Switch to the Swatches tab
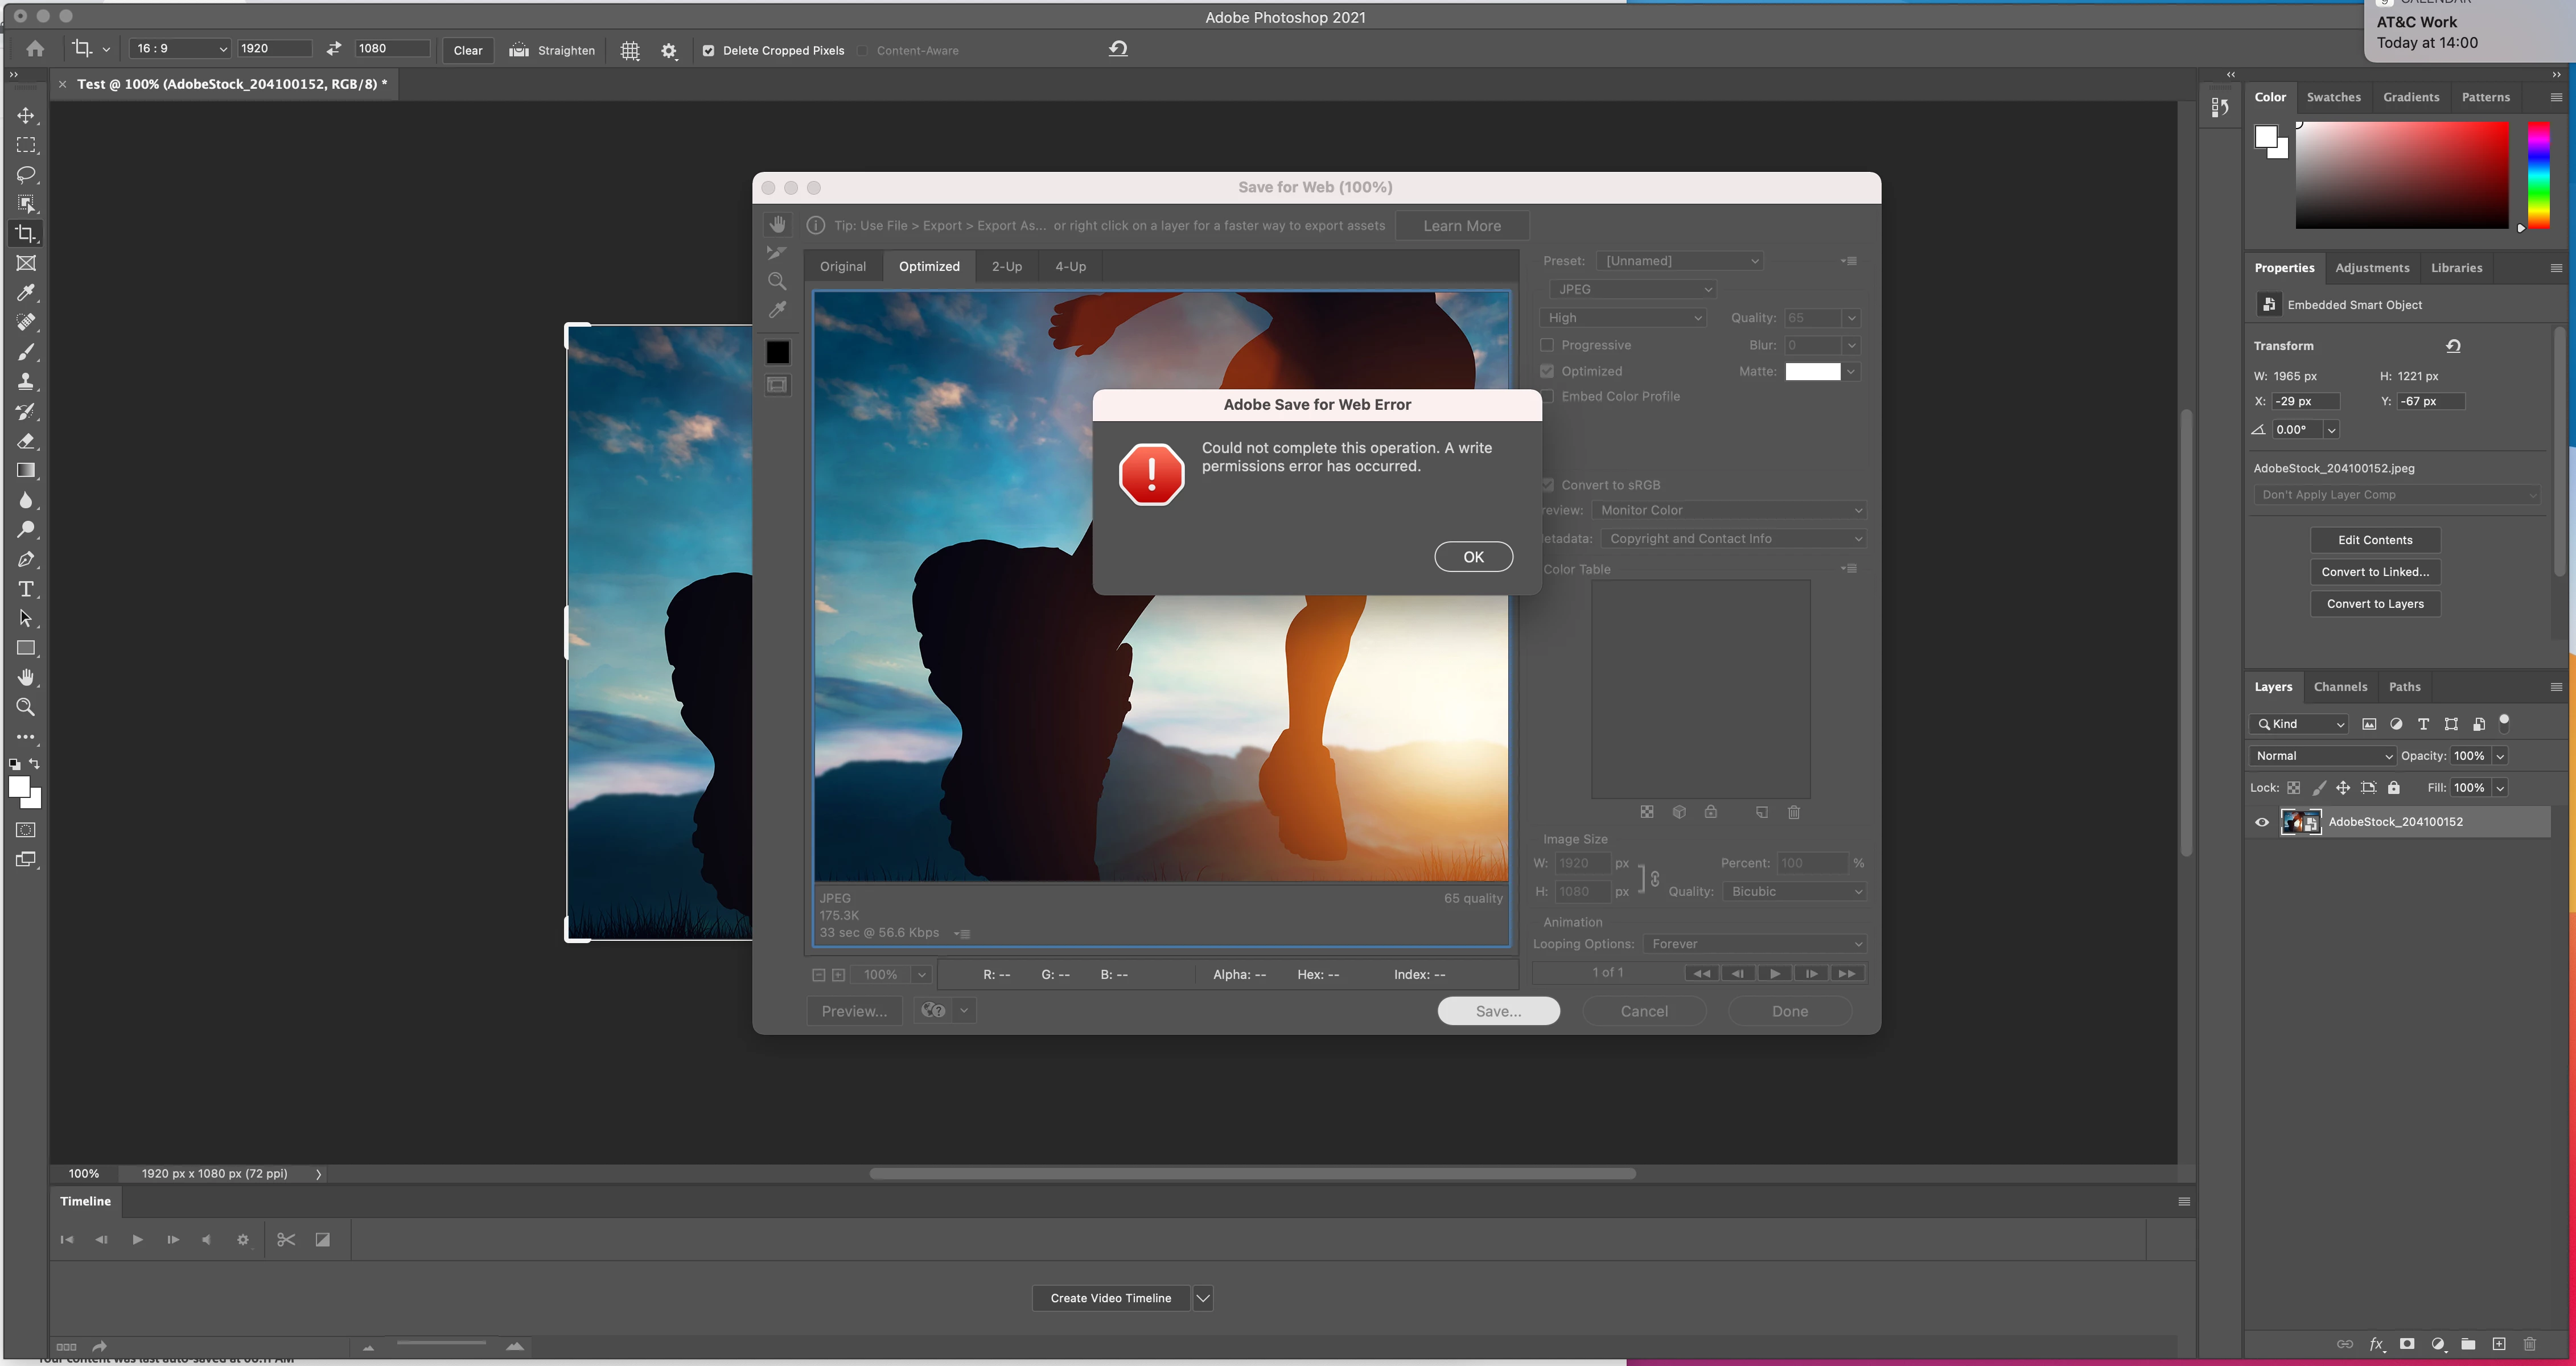 [x=2333, y=97]
